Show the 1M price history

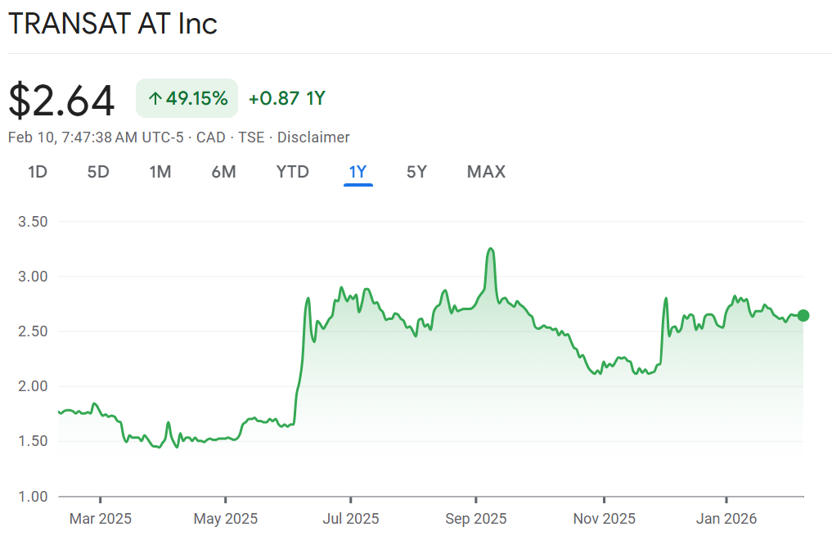click(160, 172)
